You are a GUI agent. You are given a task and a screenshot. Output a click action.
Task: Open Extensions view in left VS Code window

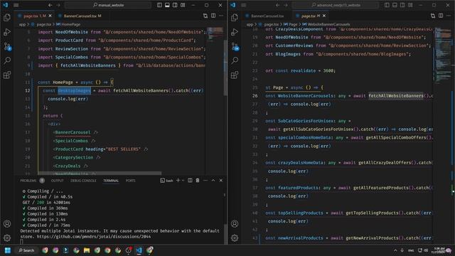(7, 75)
